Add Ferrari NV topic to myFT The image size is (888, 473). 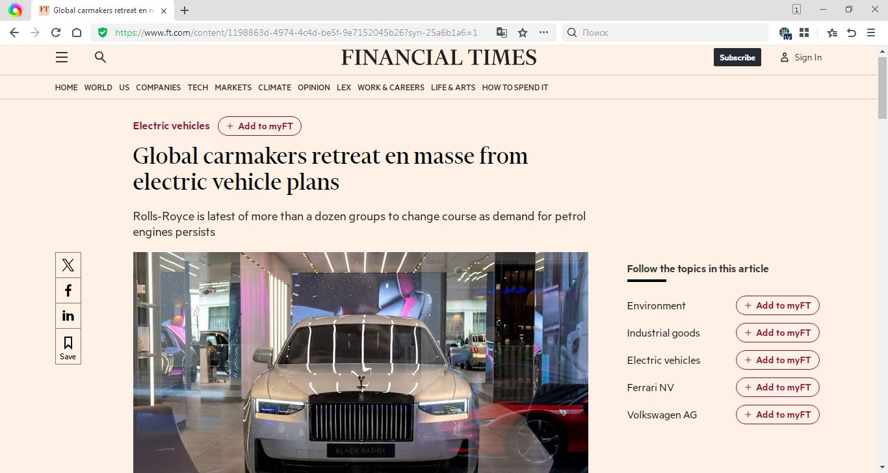[777, 387]
